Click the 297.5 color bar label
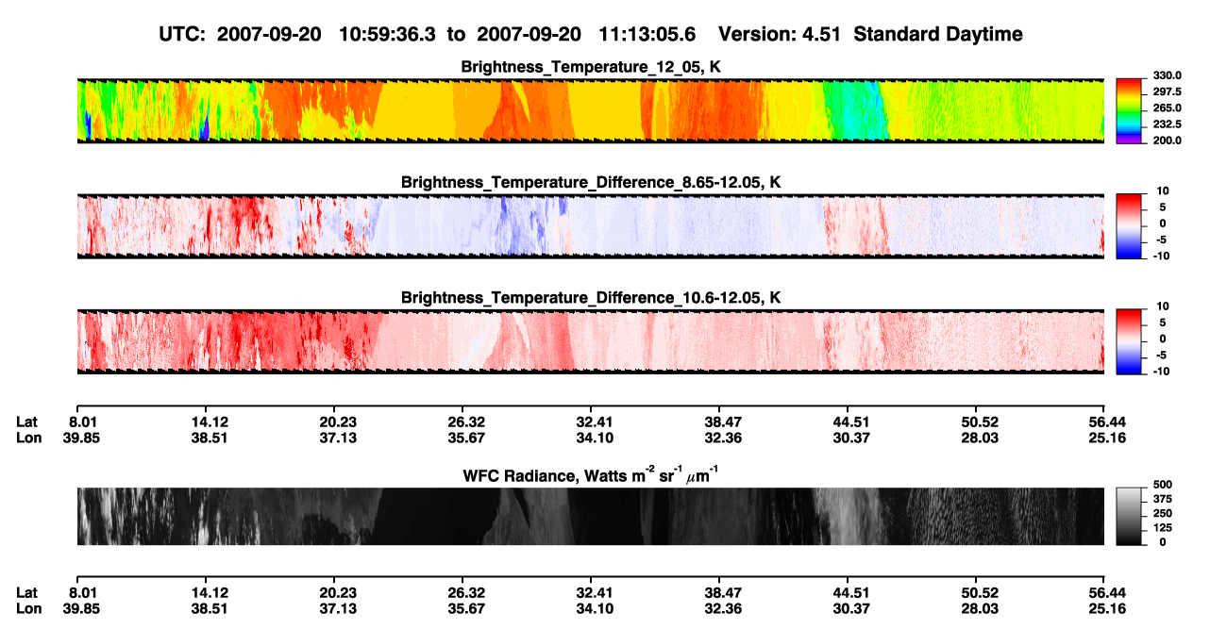 coord(1168,91)
